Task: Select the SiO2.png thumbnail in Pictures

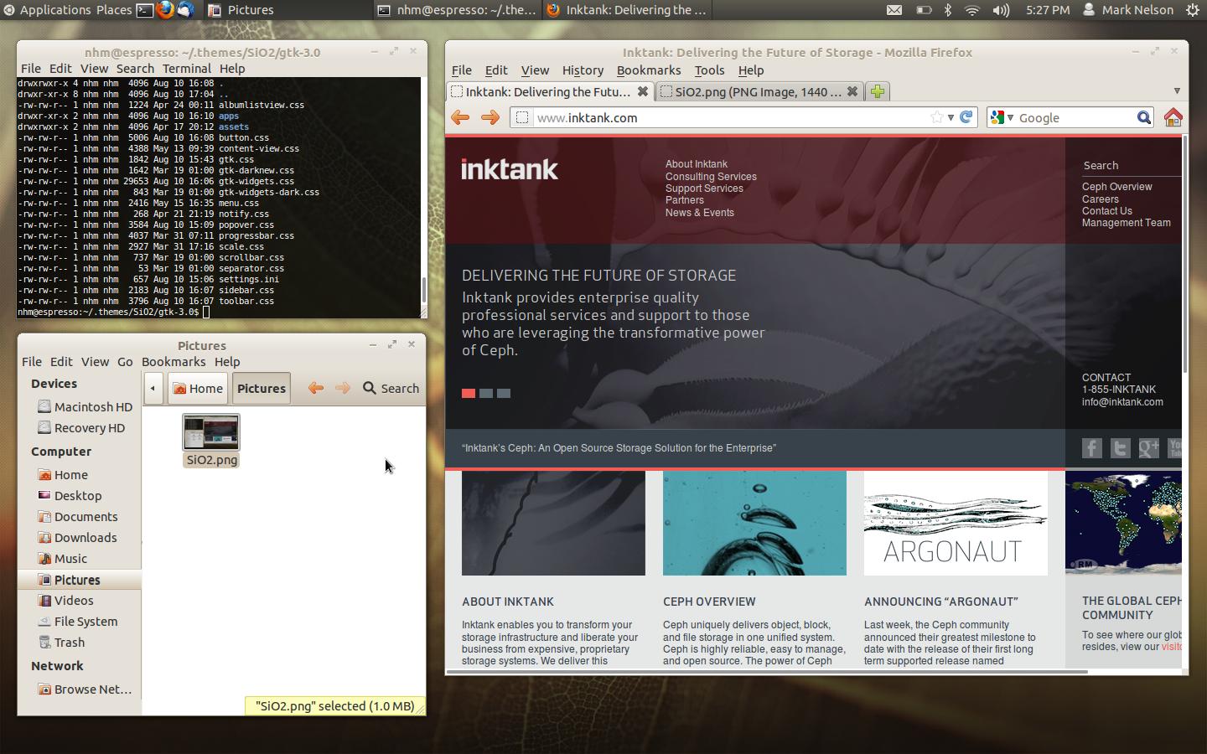Action: (x=211, y=432)
